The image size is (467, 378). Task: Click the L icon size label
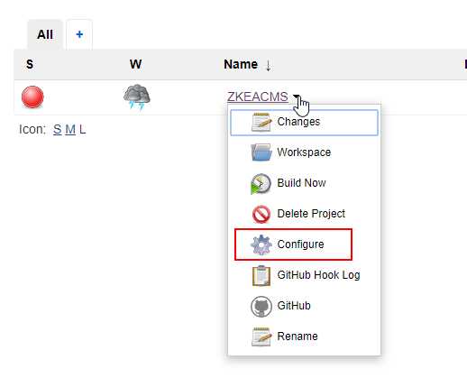pos(83,130)
